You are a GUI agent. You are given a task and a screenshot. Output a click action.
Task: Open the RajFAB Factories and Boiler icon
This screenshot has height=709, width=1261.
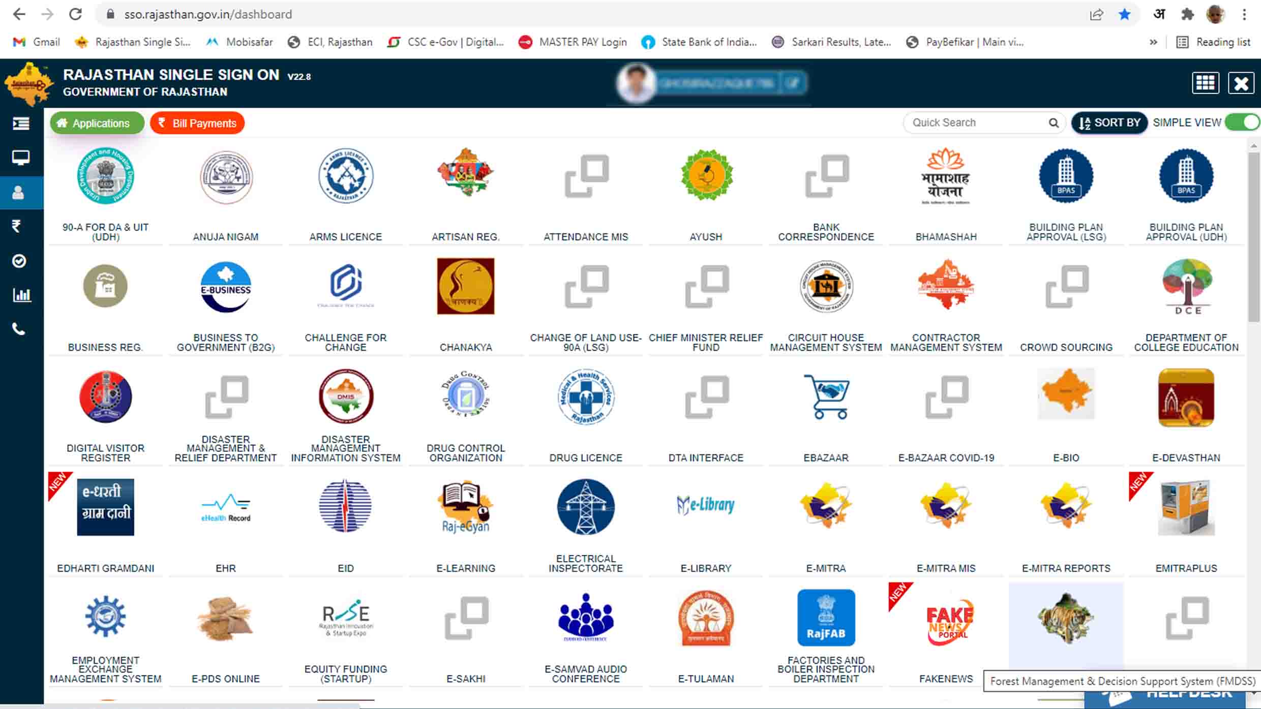click(x=826, y=618)
